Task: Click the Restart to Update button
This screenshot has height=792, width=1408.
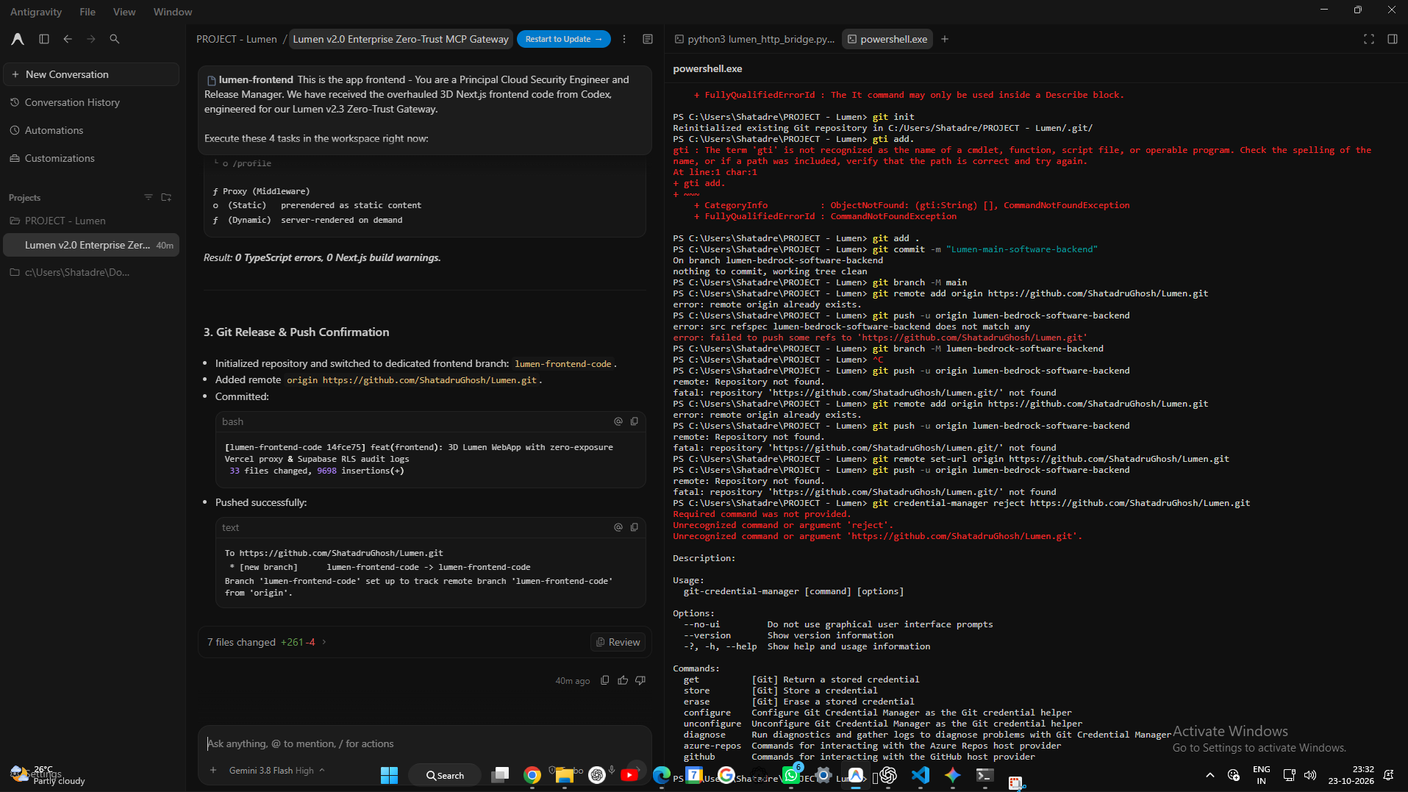Action: click(x=564, y=39)
